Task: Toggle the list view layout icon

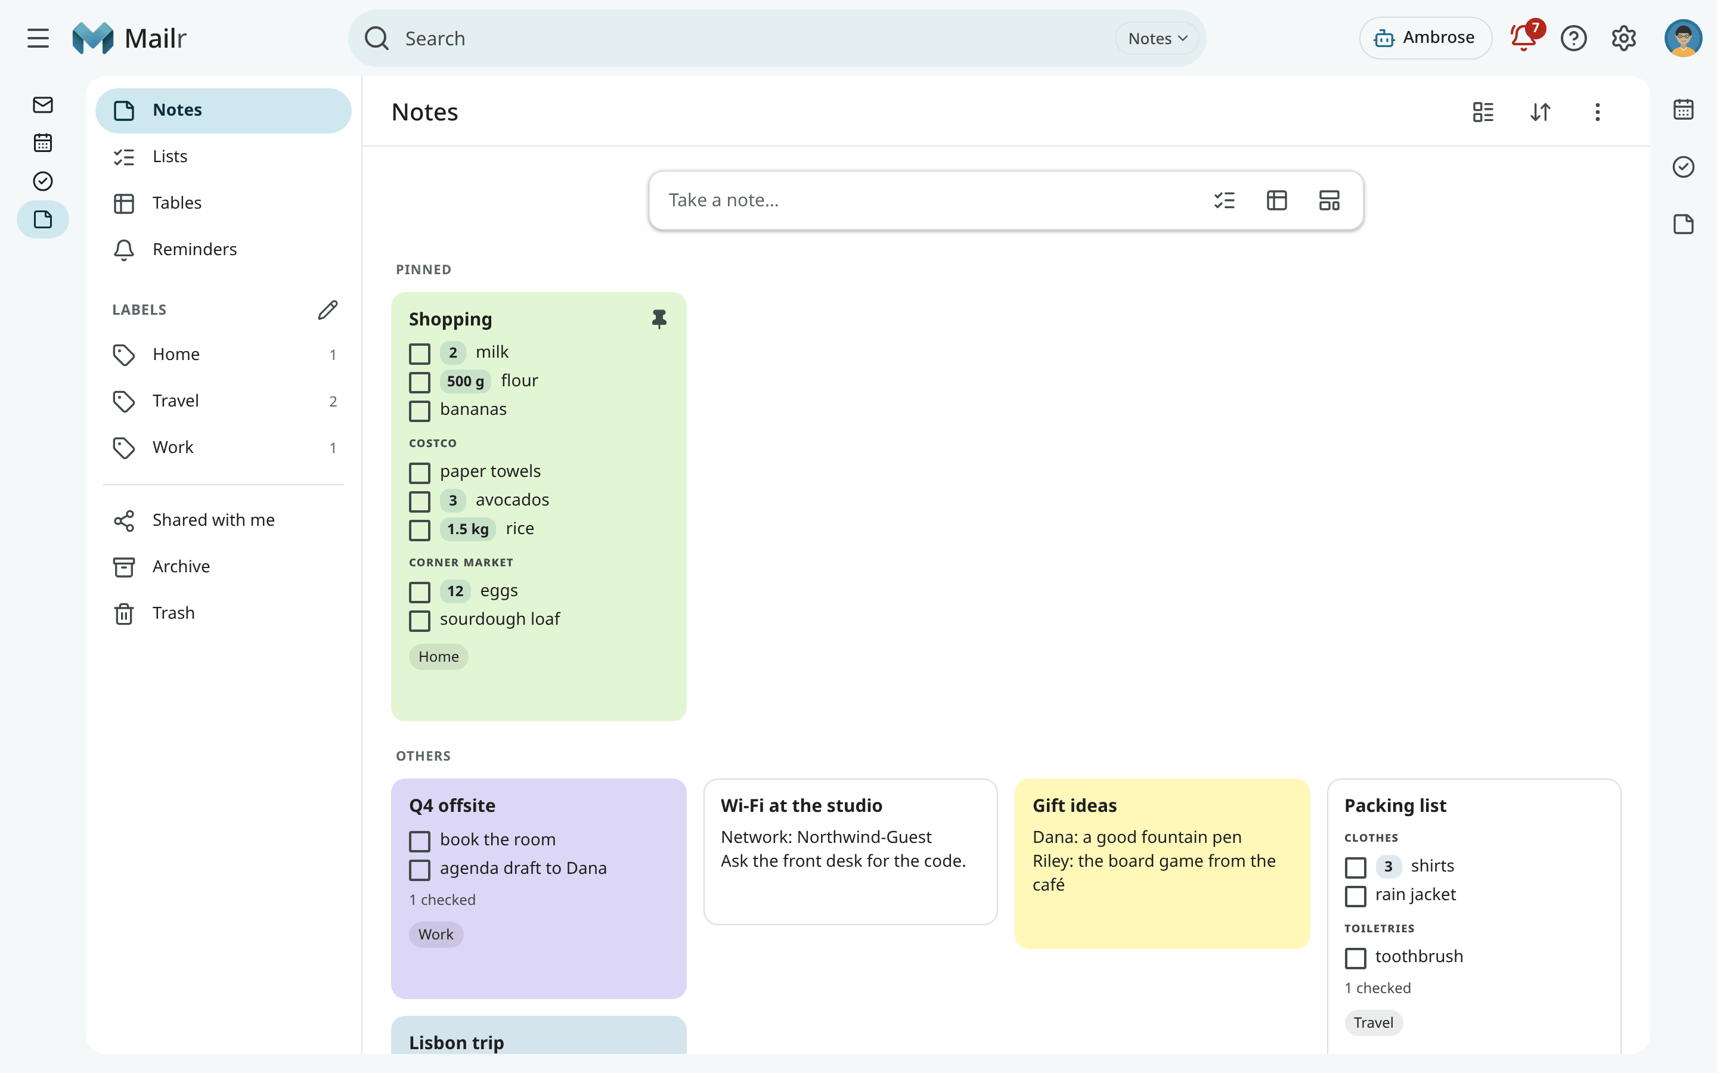Action: [x=1483, y=112]
